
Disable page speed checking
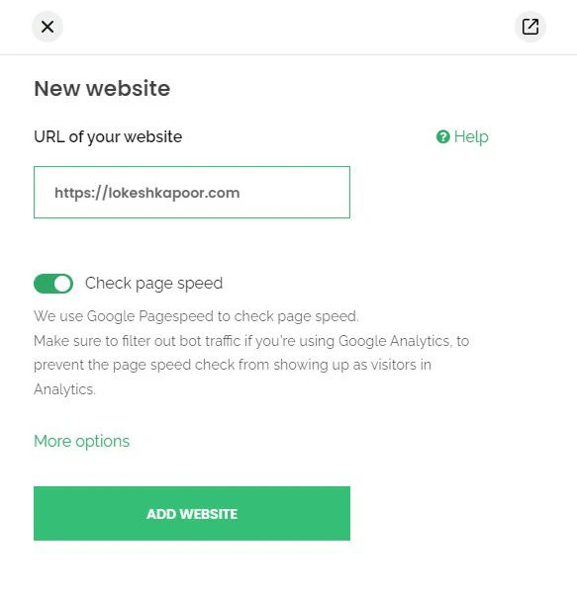(53, 284)
